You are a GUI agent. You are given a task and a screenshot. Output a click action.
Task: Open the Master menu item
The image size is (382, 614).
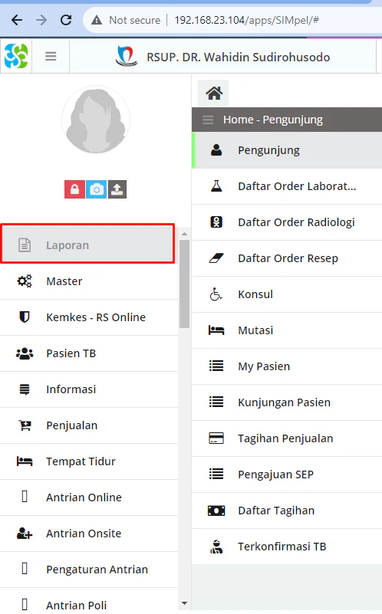coord(89,281)
